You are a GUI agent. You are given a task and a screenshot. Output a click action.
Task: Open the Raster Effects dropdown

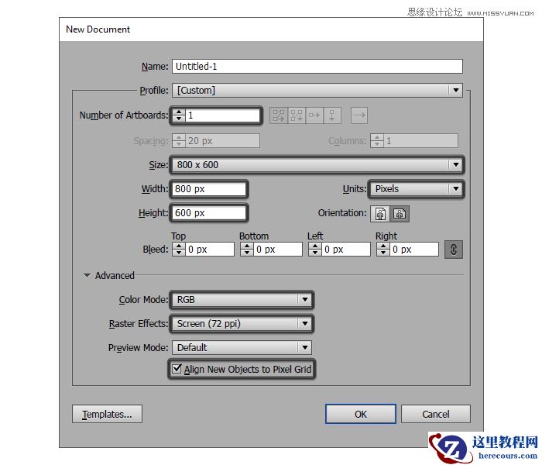coord(242,324)
